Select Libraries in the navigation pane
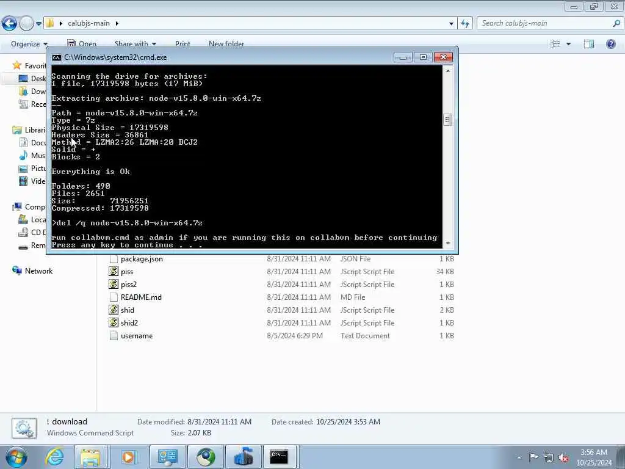The height and width of the screenshot is (469, 625). tap(29, 129)
